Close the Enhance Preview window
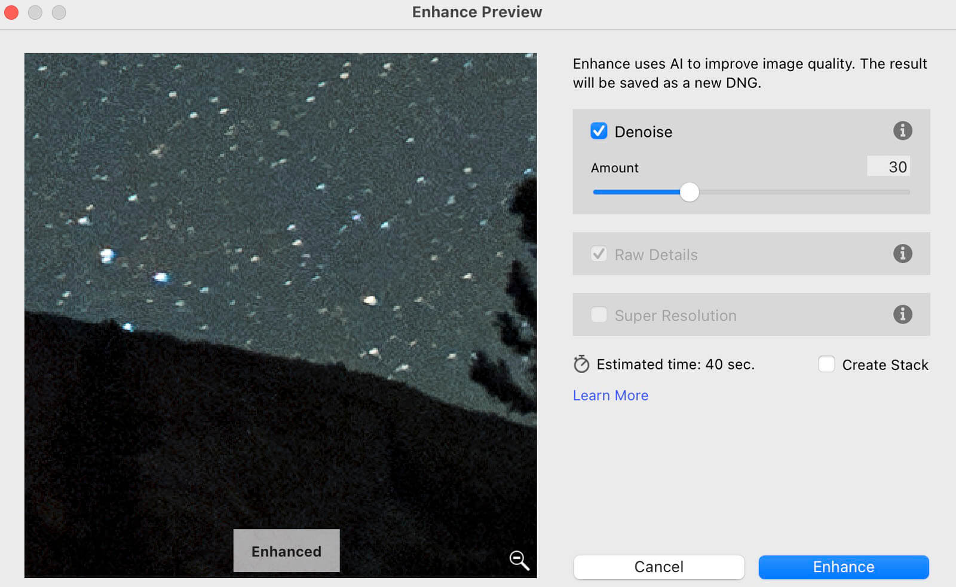Image resolution: width=956 pixels, height=587 pixels. 11,12
